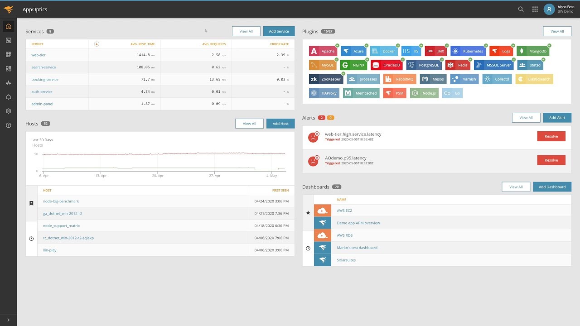The width and height of the screenshot is (580, 326).
Task: Resolve the web-tier.high.service.latency alert
Action: 551,136
